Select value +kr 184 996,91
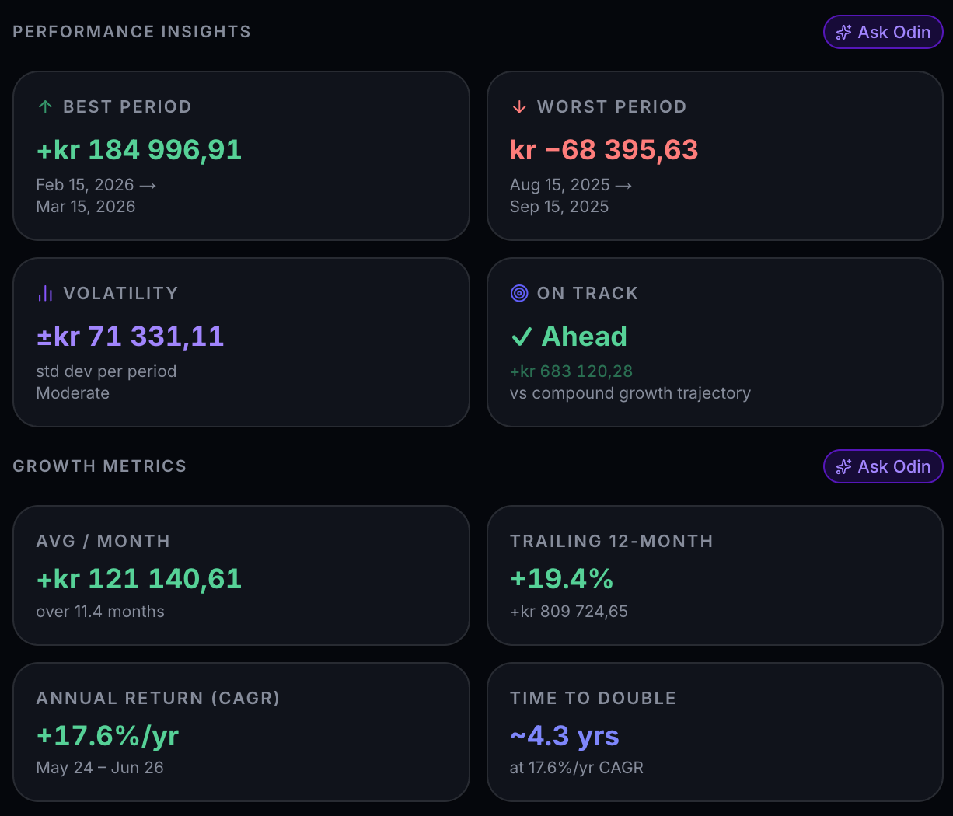This screenshot has height=816, width=953. (139, 149)
